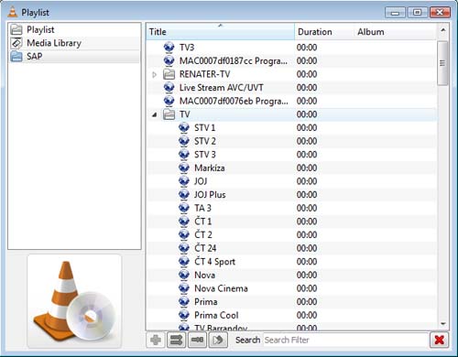Clear the search filter with red X
This screenshot has width=458, height=357.
click(439, 340)
